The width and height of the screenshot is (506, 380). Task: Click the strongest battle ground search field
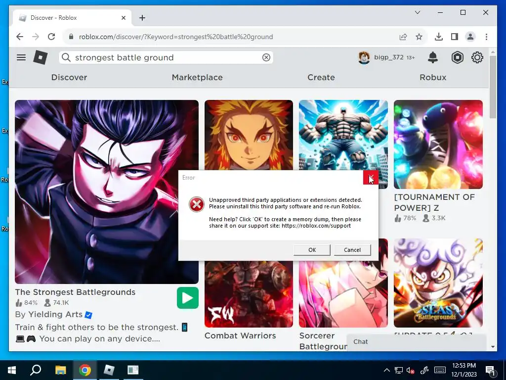pos(166,57)
